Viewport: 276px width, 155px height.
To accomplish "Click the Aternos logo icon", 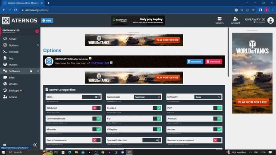I will (6, 20).
